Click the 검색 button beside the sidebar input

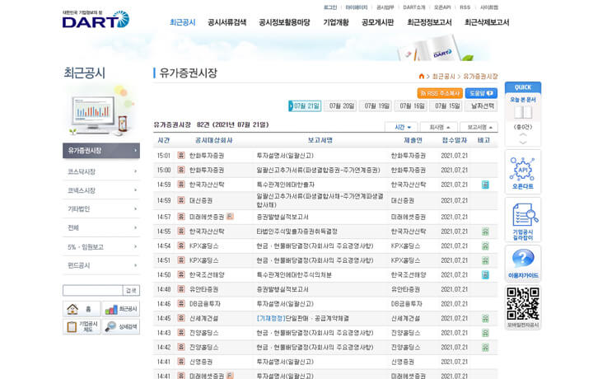(131, 291)
